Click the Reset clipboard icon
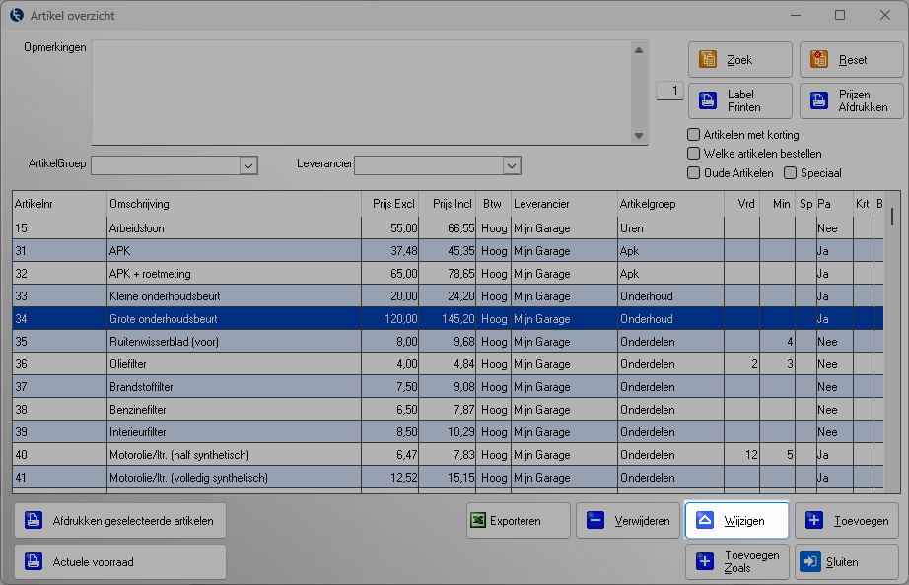The height and width of the screenshot is (585, 909). (x=819, y=59)
